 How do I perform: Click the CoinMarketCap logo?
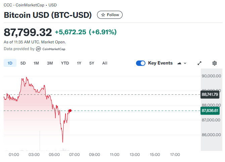51,49
